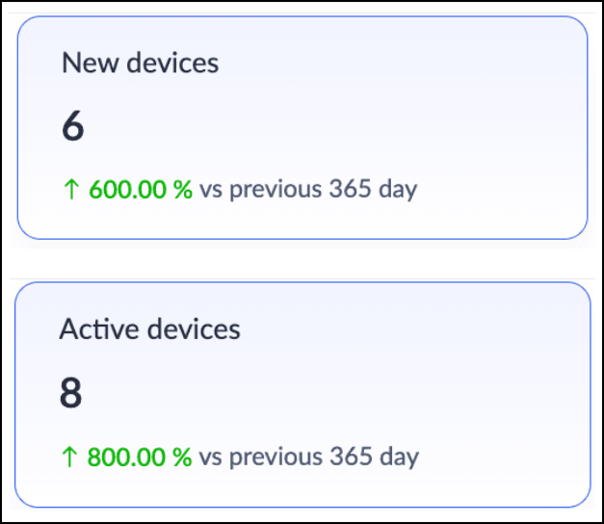
Task: Click the "vs" text in Active devices card
Action: (212, 456)
